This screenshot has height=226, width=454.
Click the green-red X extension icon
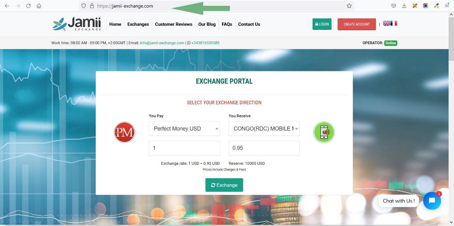[415, 6]
